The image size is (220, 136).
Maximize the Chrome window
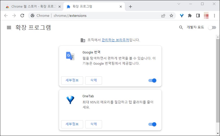202,4
